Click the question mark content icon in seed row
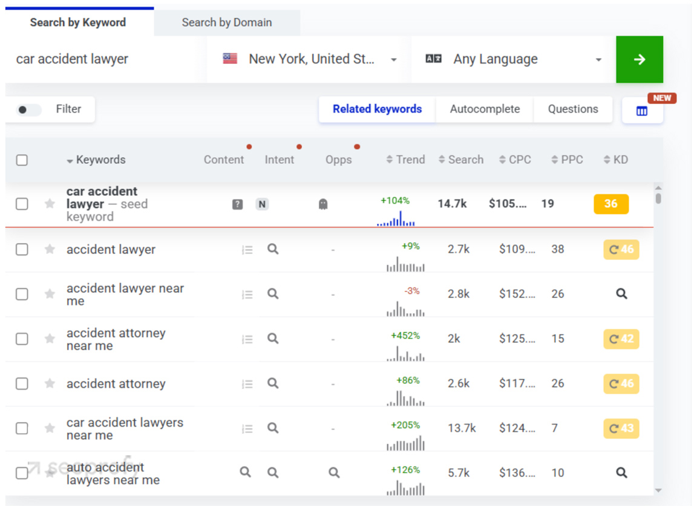The width and height of the screenshot is (697, 506). coord(237,204)
